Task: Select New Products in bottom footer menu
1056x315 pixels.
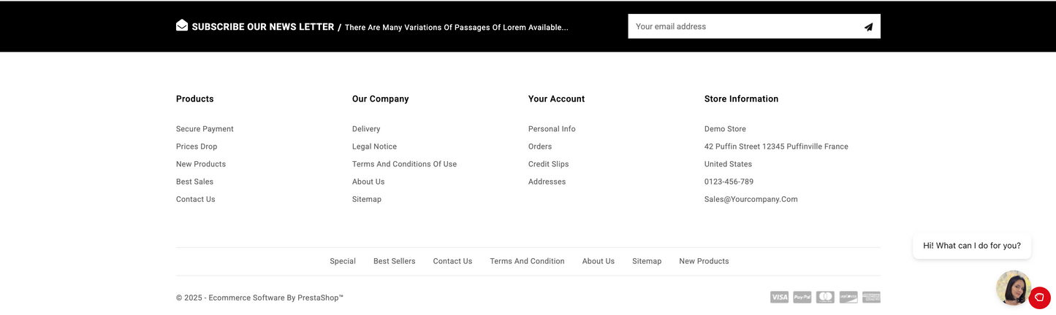Action: tap(704, 261)
